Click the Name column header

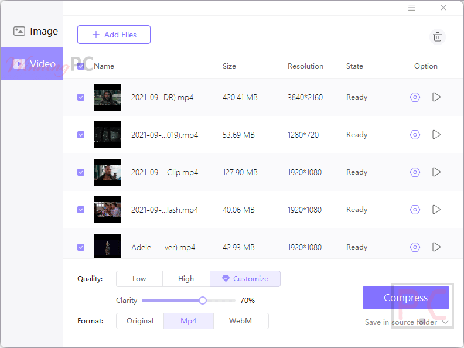point(104,66)
